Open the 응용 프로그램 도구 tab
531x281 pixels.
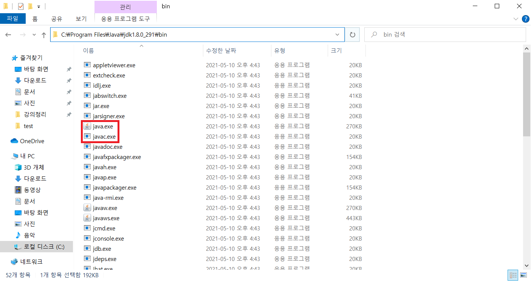click(125, 19)
